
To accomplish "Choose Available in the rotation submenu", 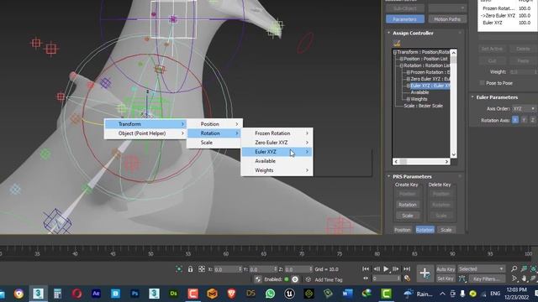I will point(277,161).
